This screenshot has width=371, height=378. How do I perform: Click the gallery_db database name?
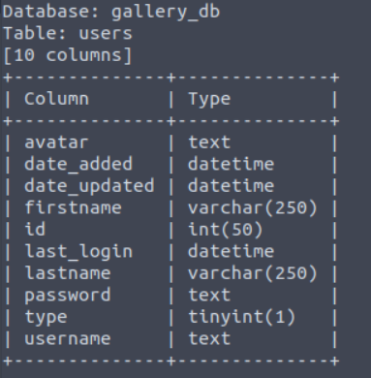tap(166, 12)
